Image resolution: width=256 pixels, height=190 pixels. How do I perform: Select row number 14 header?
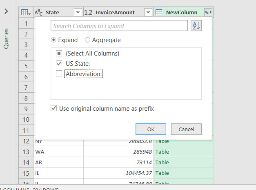(26, 162)
